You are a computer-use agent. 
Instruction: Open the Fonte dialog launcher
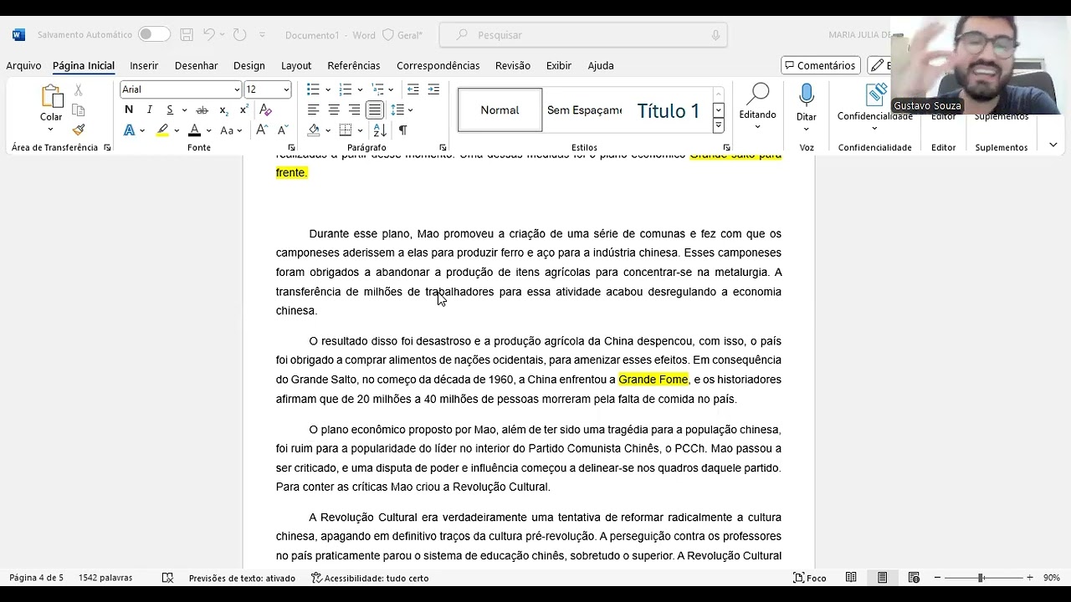coord(291,148)
